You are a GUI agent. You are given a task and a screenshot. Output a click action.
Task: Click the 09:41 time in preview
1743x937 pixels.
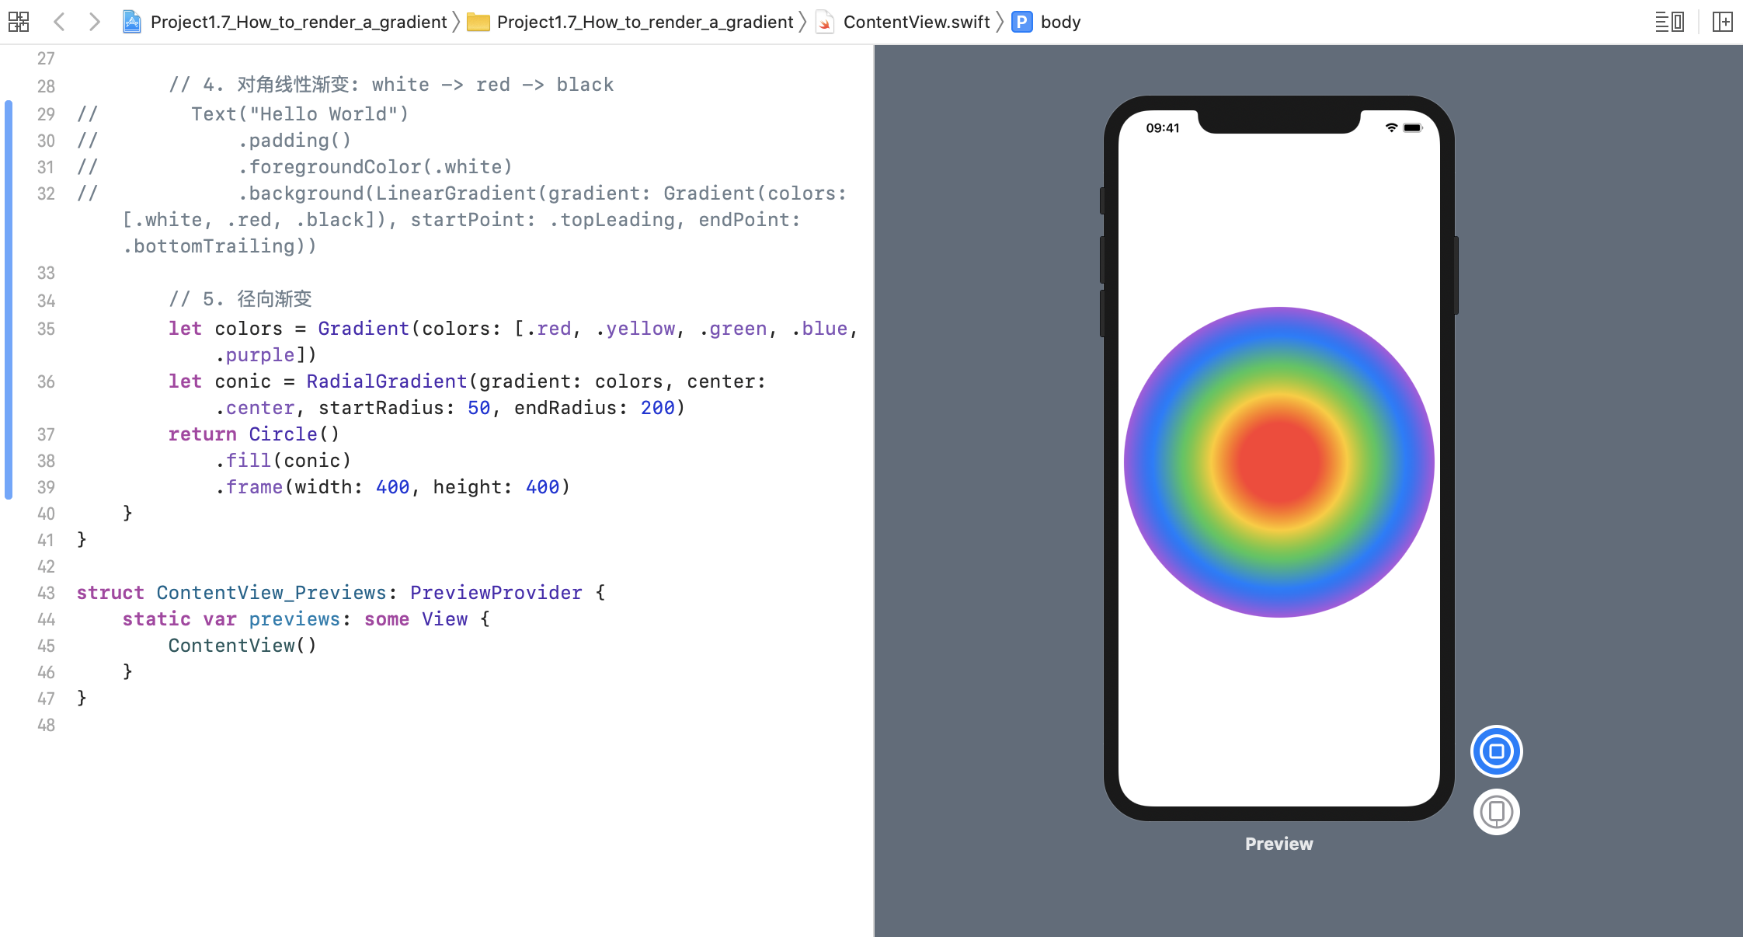click(1162, 128)
